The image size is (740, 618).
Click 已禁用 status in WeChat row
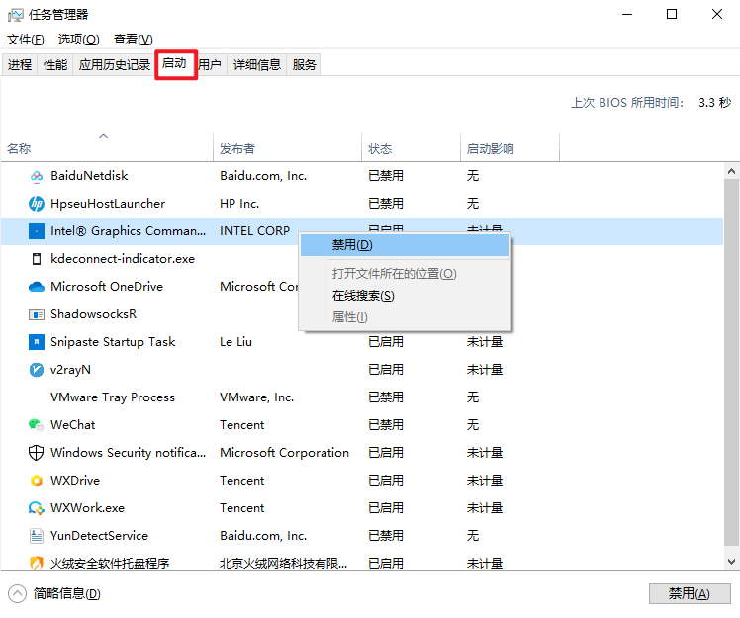click(x=386, y=425)
